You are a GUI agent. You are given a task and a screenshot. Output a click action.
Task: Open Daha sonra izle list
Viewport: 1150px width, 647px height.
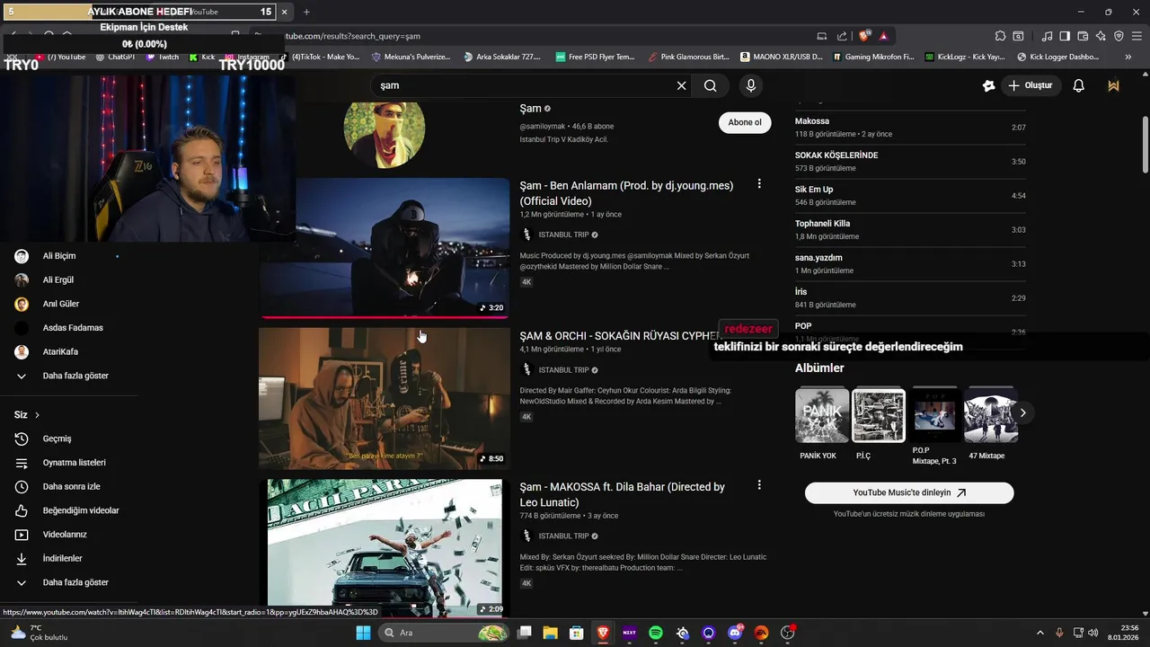click(x=69, y=486)
